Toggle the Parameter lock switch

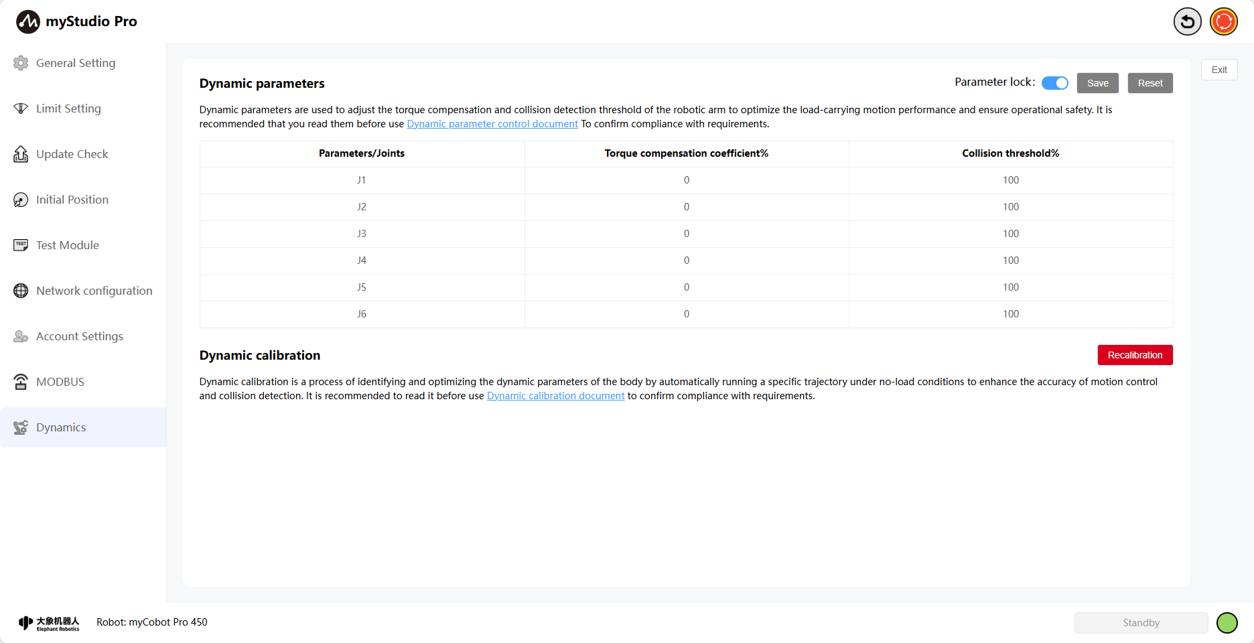1054,83
